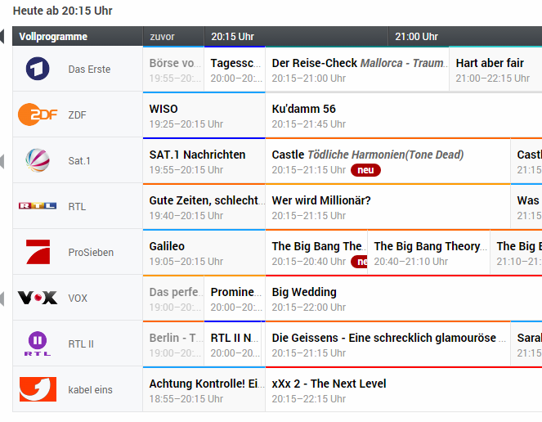Open Berlin - Tag & Nacht entry

point(173,344)
